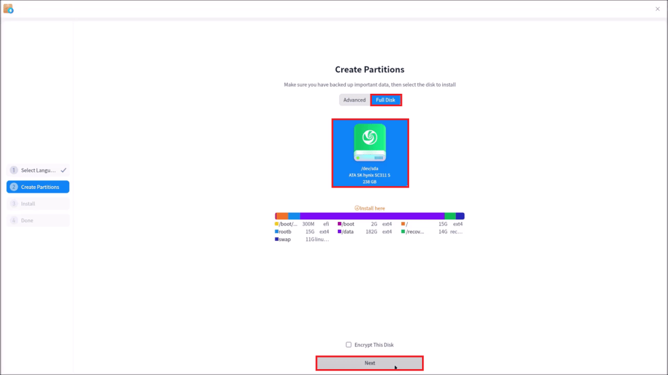Click step number 1 circle
This screenshot has width=668, height=375.
(x=14, y=170)
